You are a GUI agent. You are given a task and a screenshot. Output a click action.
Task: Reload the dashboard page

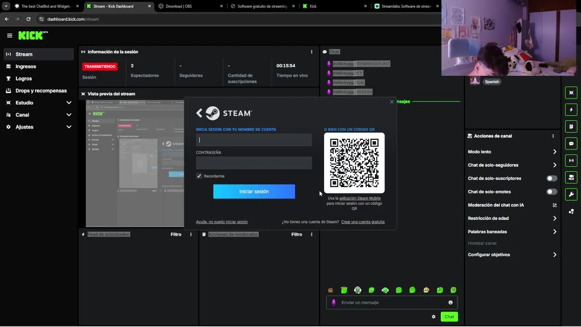[28, 19]
